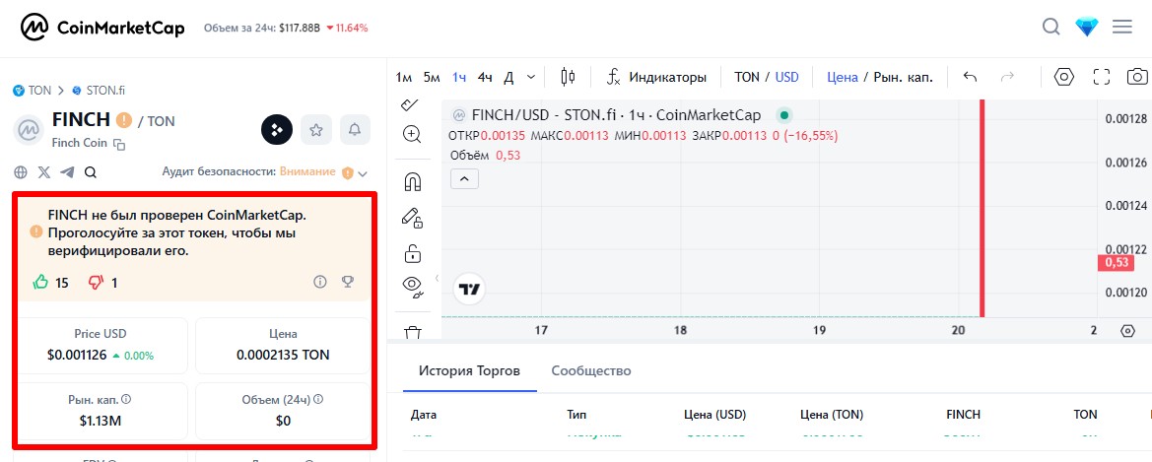Click the trash remove-drawings icon
Screen dimensions: 1152x462
413,333
